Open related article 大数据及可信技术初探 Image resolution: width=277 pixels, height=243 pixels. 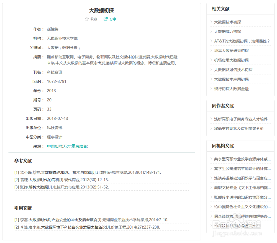coord(233,70)
